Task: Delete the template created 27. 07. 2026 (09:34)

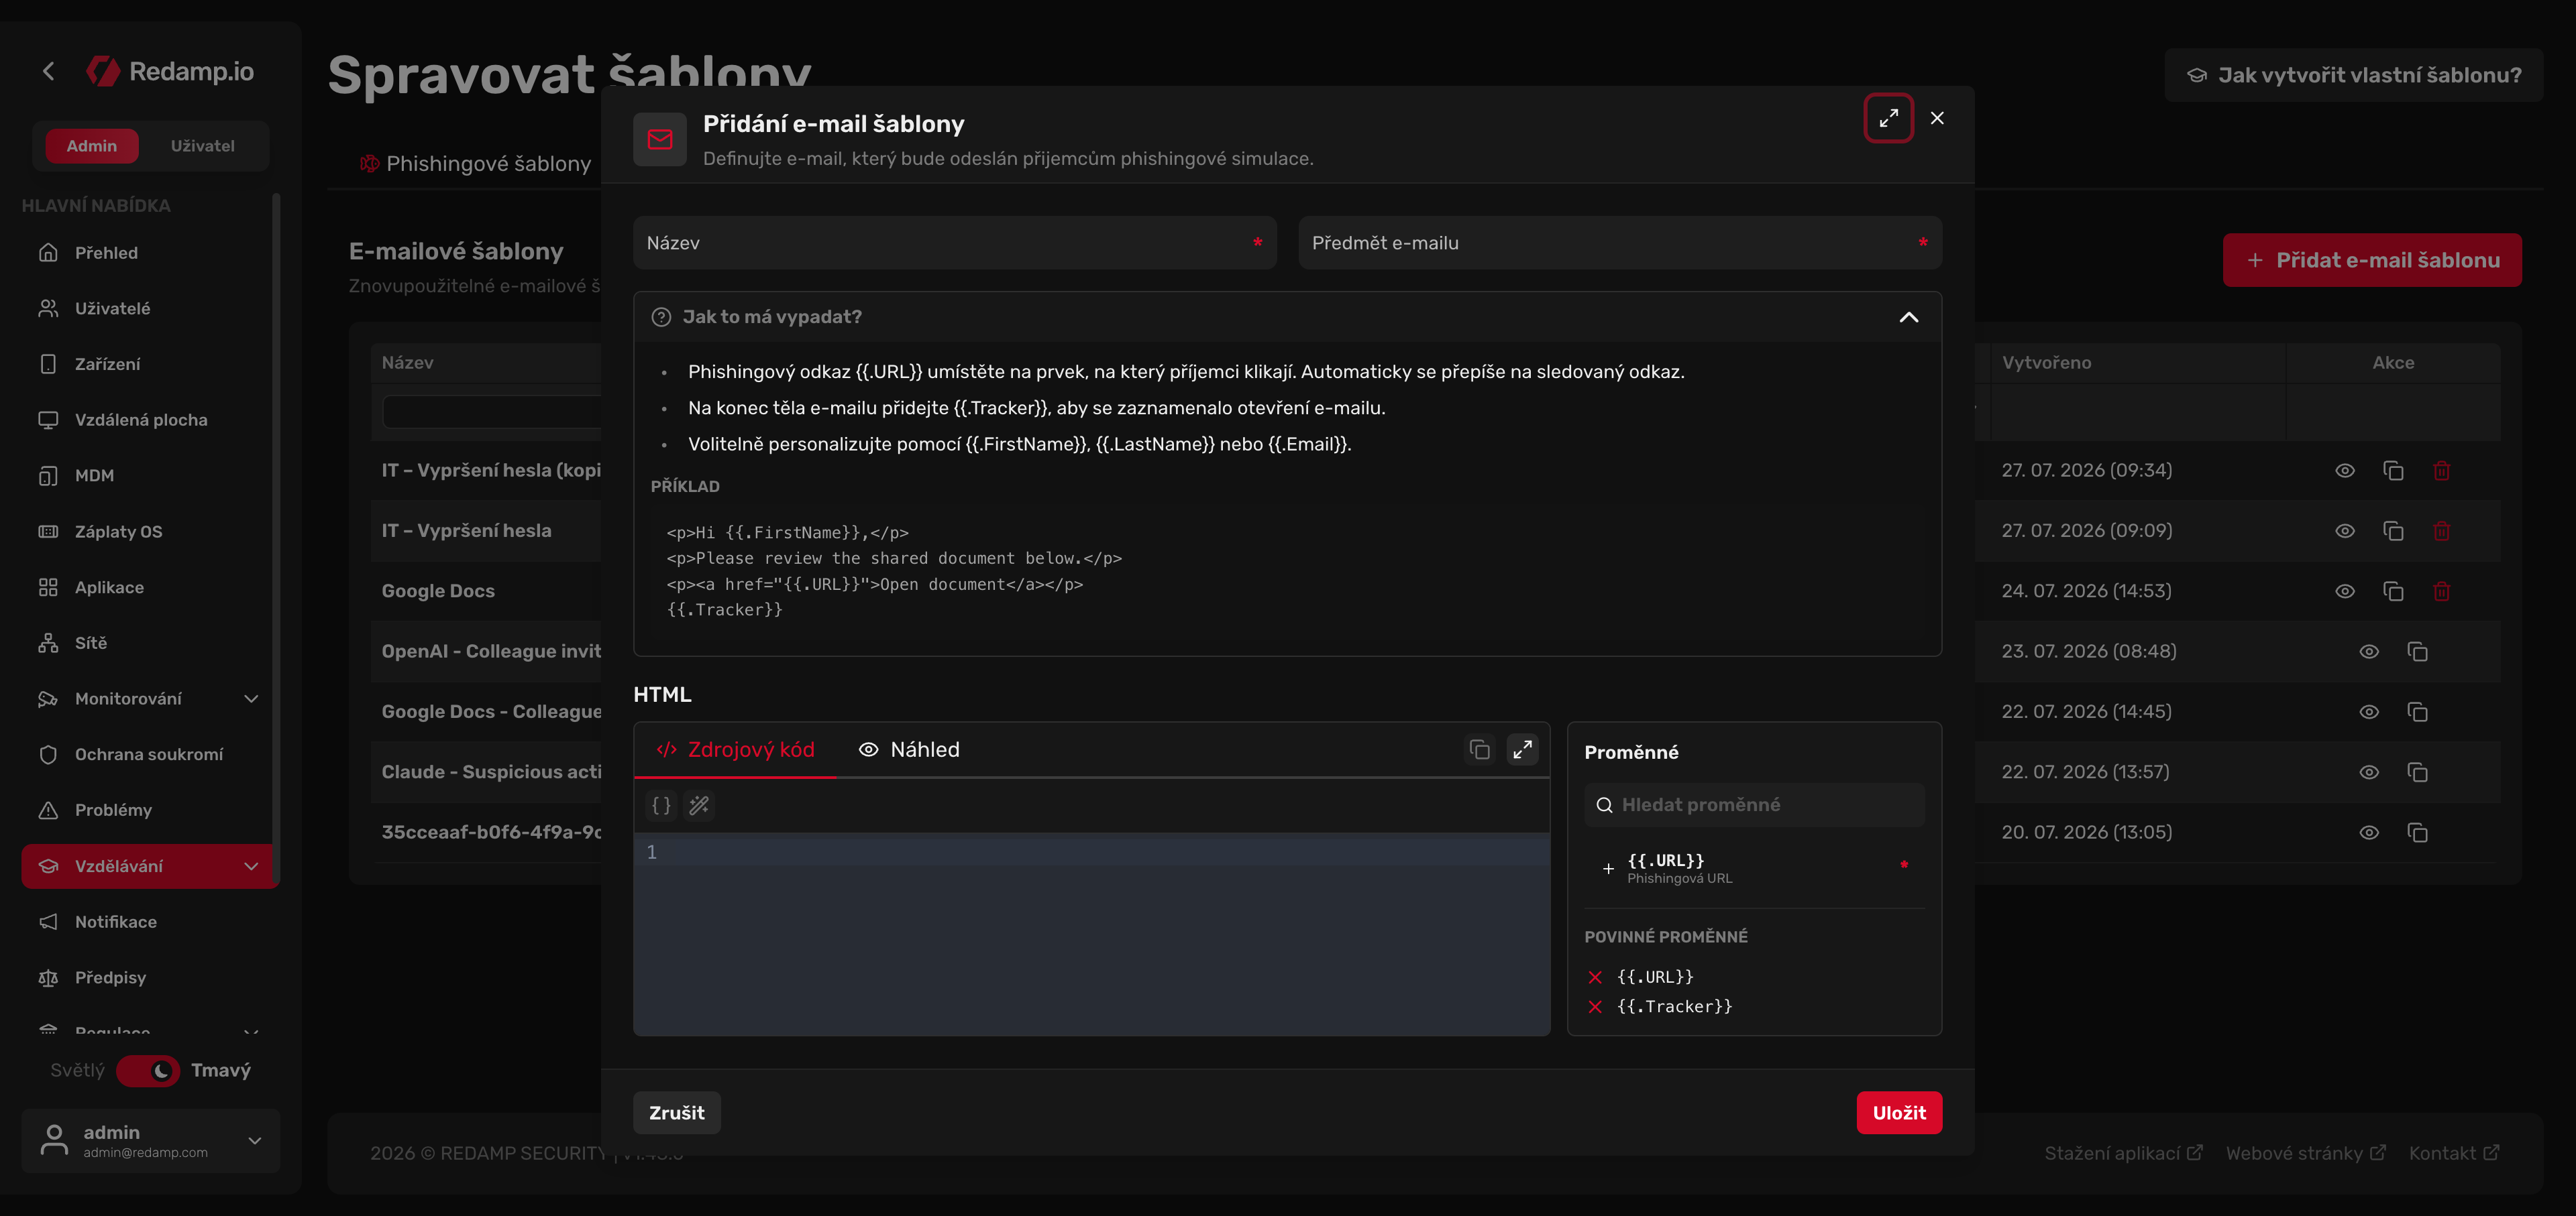Action: coord(2441,471)
